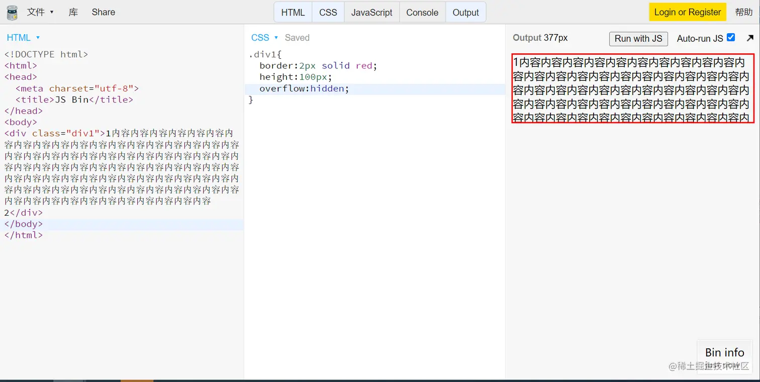Click the Run with JS button
The width and height of the screenshot is (760, 382).
638,39
